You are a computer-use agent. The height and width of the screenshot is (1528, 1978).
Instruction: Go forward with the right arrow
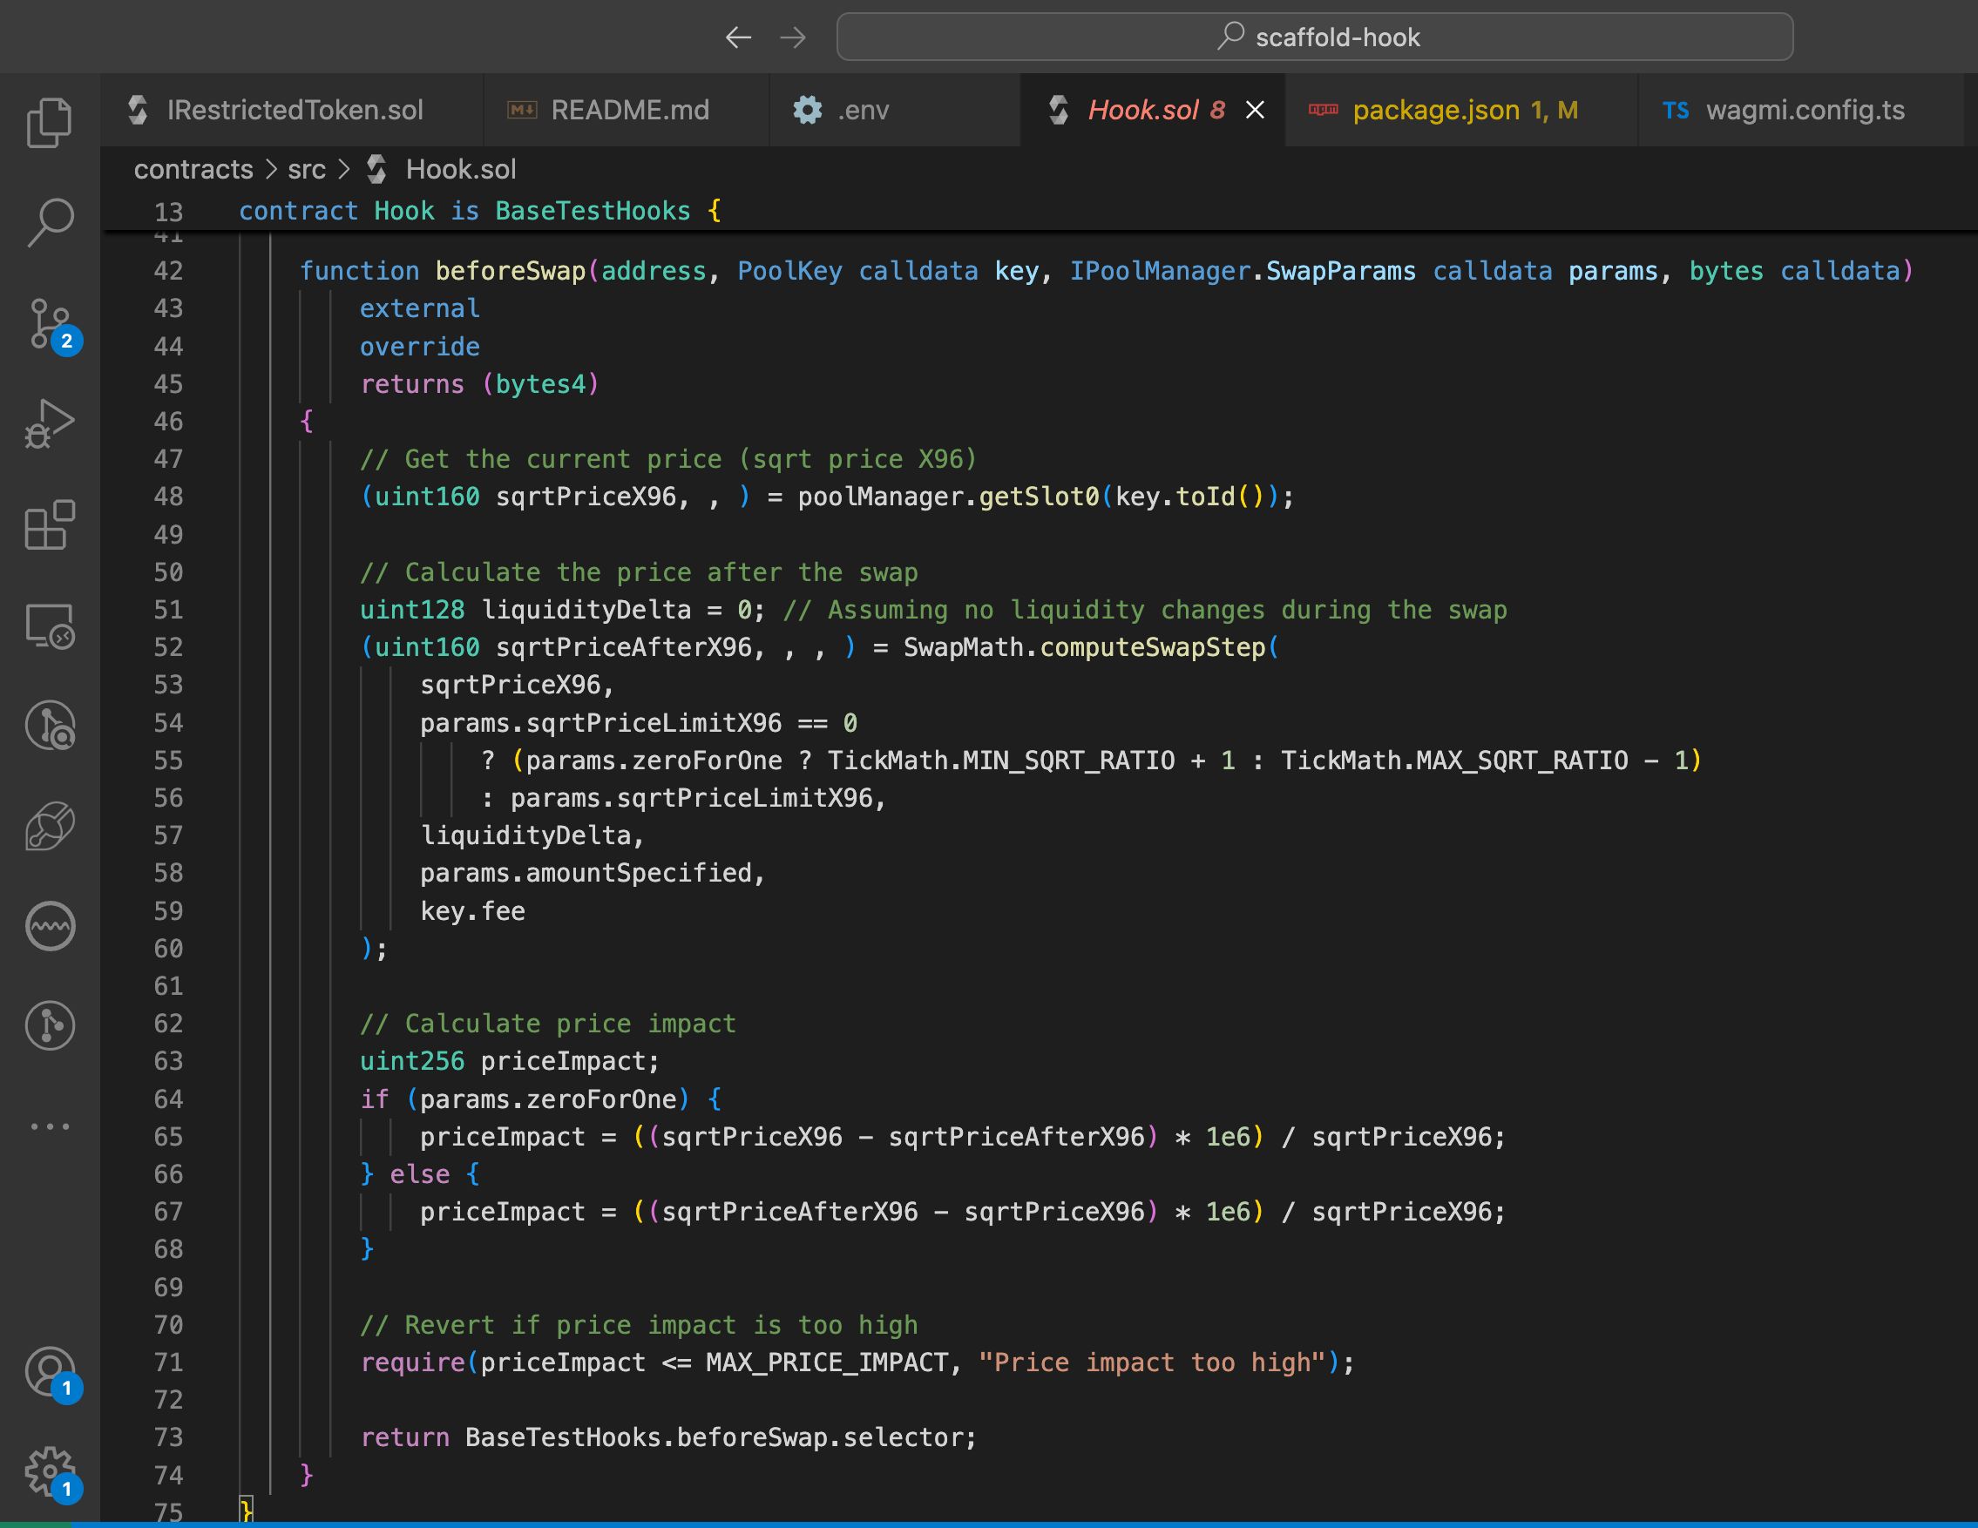tap(792, 37)
